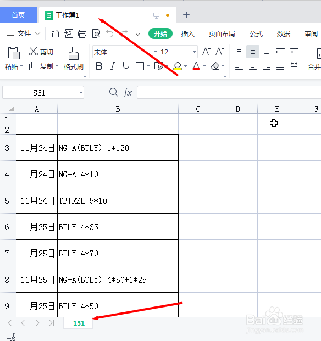
Task: Increase indent icon
Action: [294, 52]
